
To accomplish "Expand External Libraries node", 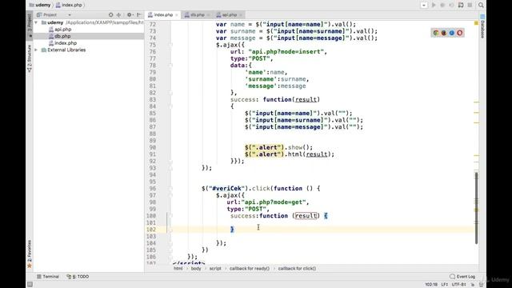I will (x=36, y=50).
